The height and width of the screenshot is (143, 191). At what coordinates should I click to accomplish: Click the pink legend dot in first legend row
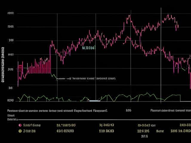point(20,125)
